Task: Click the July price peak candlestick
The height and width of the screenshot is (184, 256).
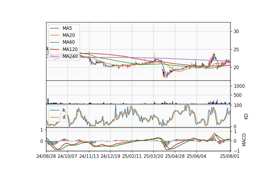Action: click(x=214, y=56)
